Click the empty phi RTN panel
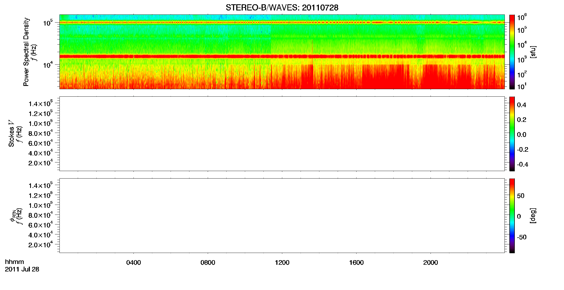Image resolution: width=564 pixels, height=290 pixels. (x=282, y=216)
